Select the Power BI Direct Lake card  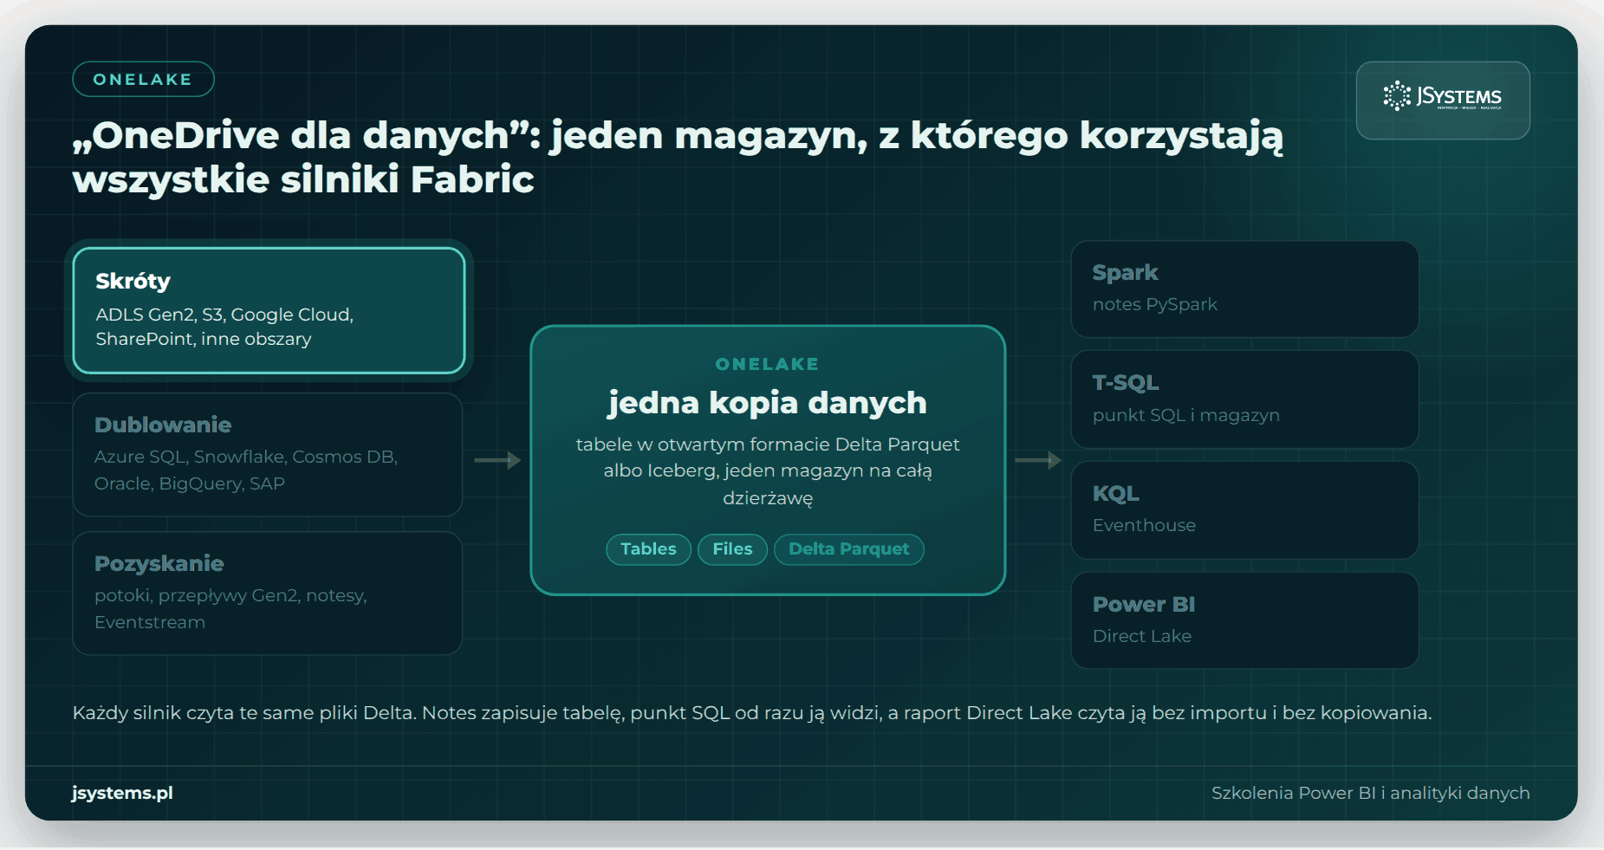(1244, 620)
